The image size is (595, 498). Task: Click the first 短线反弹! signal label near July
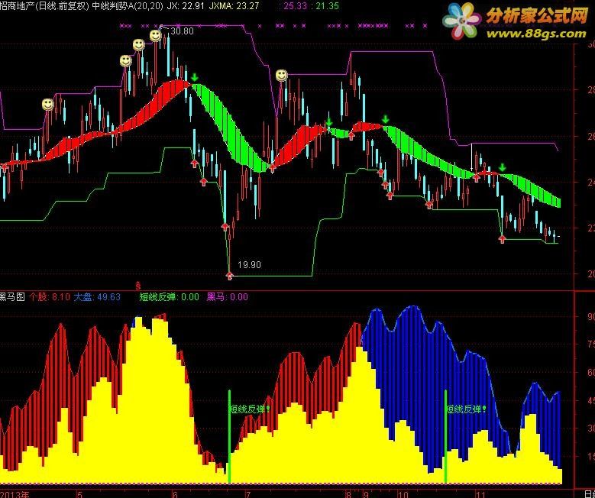tap(251, 409)
